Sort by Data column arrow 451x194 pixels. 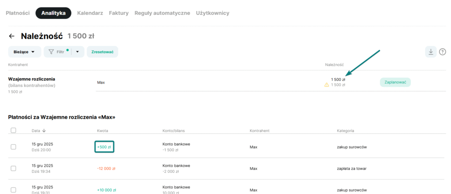tap(44, 131)
